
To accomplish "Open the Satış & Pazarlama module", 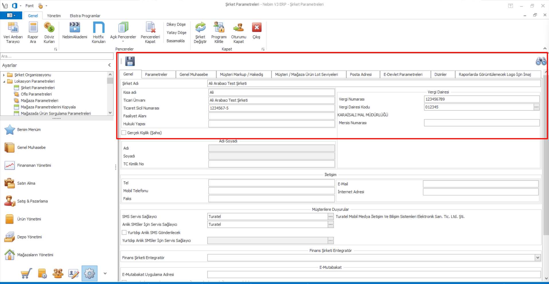I will click(x=32, y=201).
